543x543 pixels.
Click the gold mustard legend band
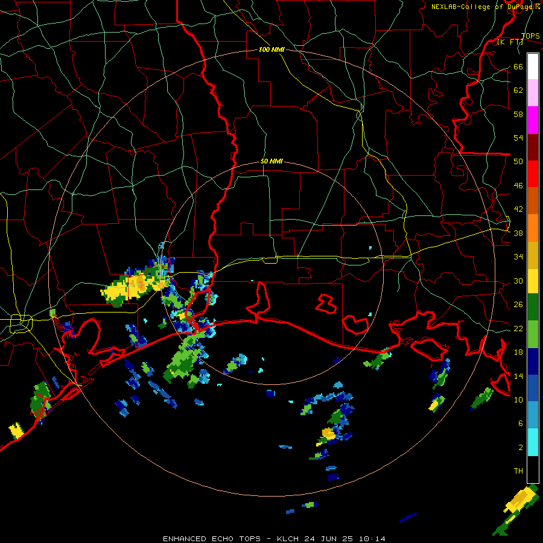pos(533,256)
